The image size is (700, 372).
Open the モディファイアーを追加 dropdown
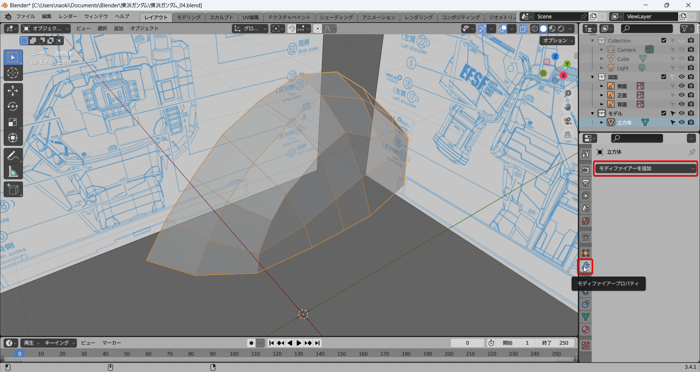tap(645, 168)
